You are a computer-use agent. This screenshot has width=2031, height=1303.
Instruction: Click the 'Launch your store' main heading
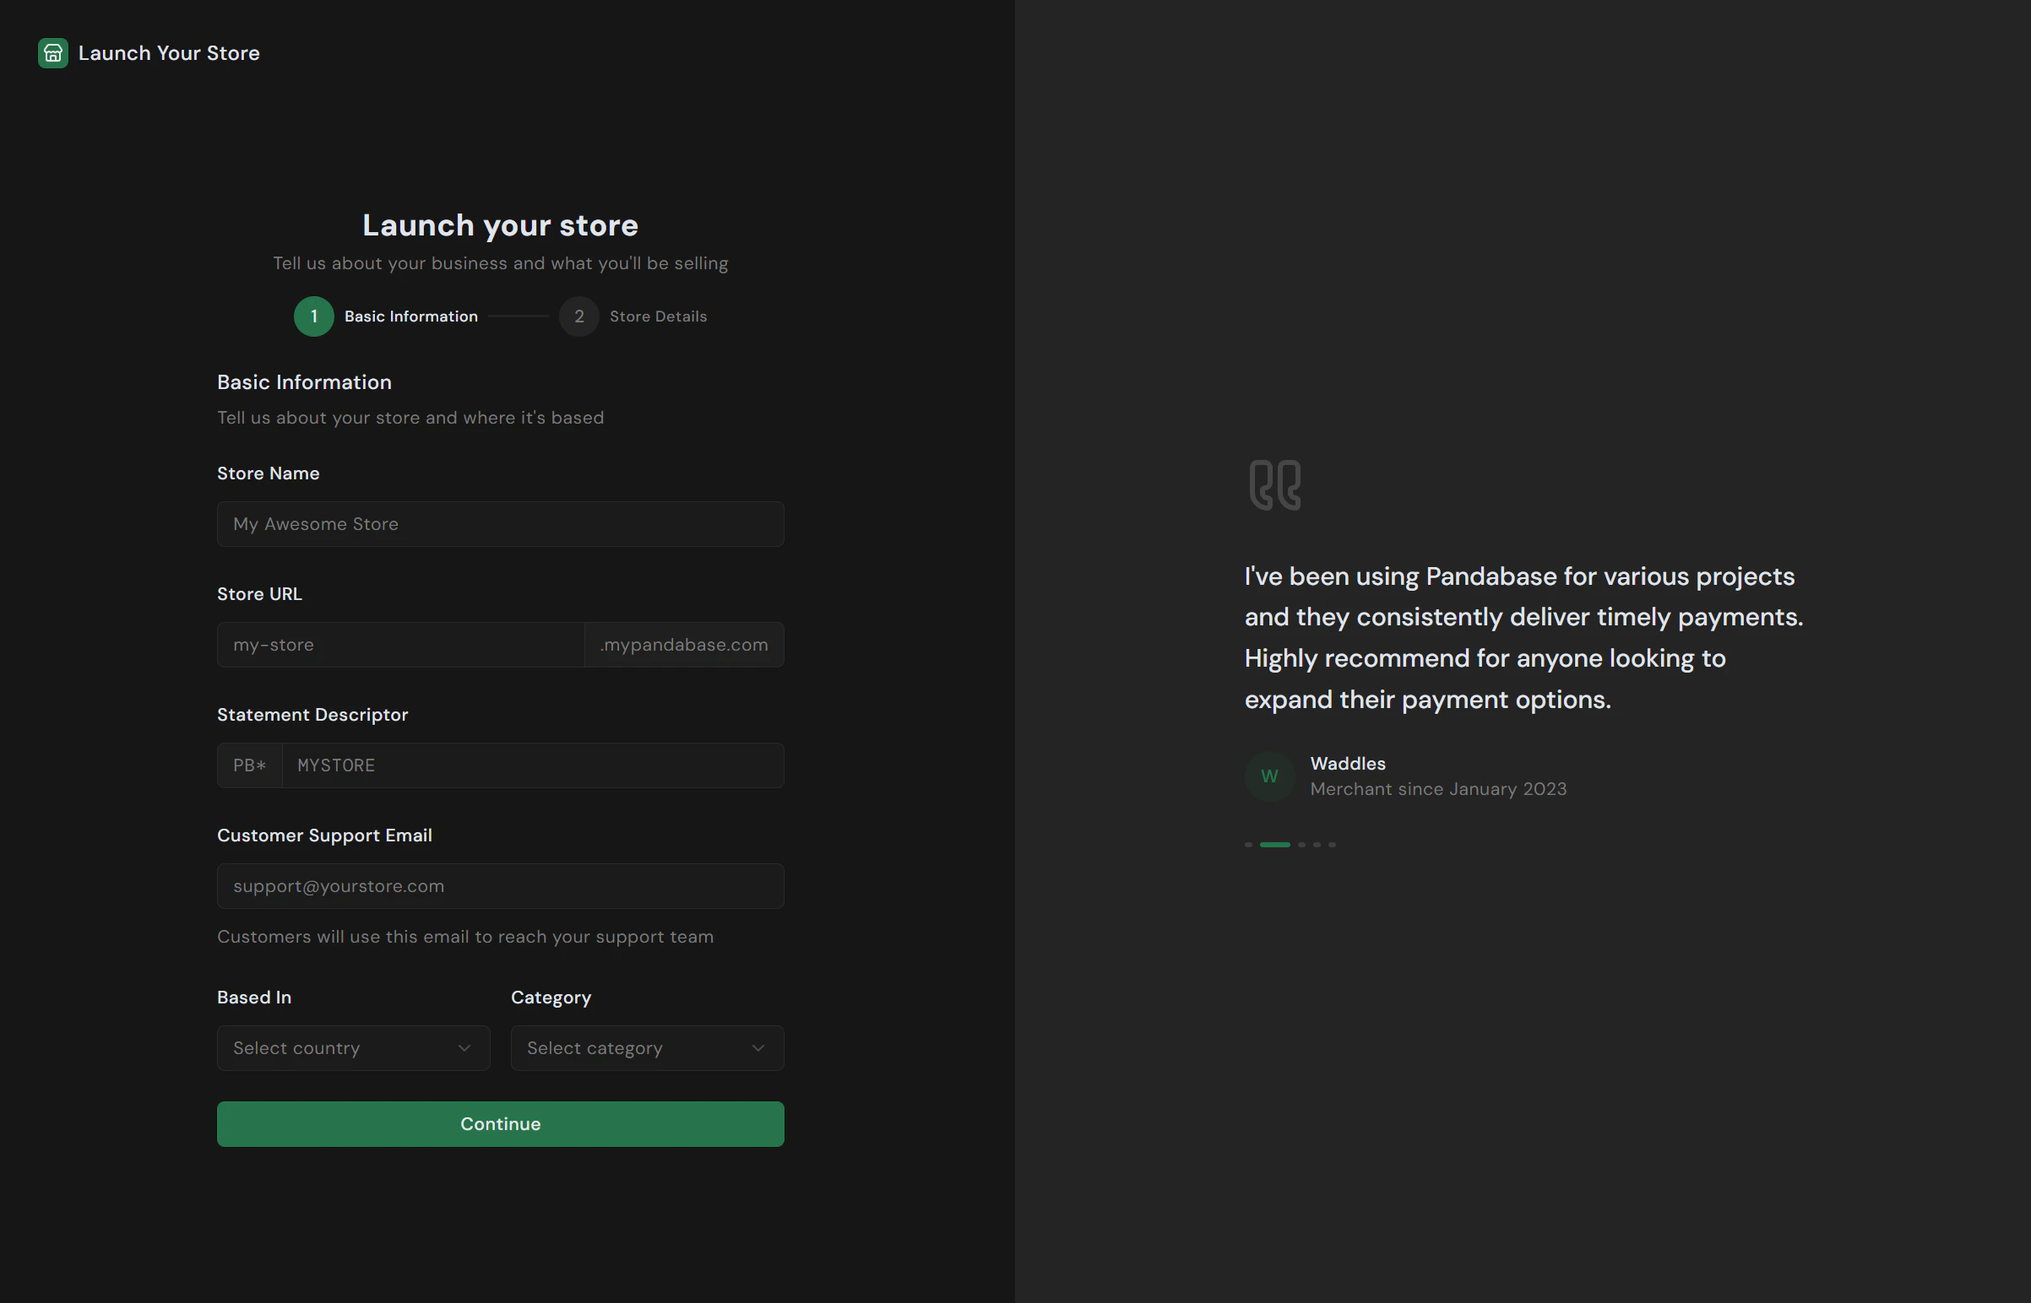pyautogui.click(x=500, y=225)
